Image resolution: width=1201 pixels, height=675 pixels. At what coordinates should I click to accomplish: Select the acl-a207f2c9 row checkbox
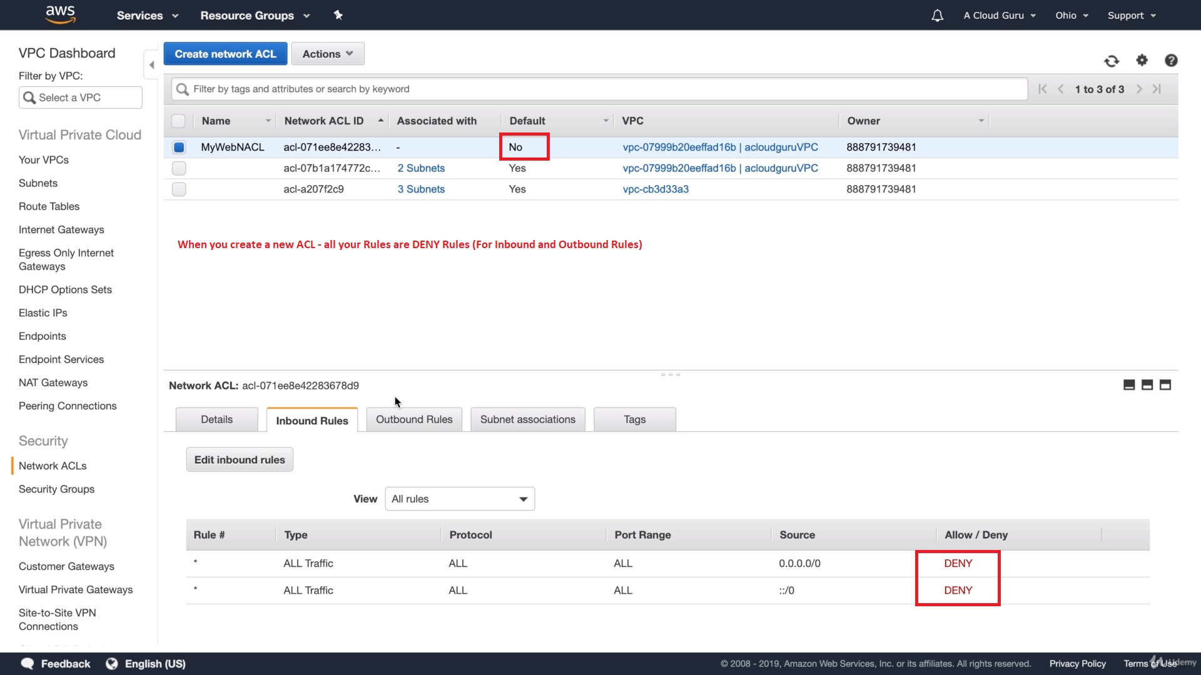179,189
